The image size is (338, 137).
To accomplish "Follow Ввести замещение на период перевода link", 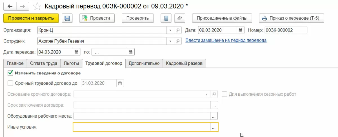I will pyautogui.click(x=226, y=40).
